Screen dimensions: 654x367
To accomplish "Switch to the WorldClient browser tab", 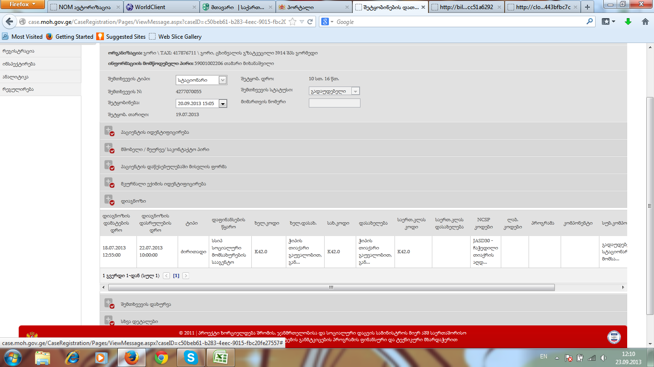I will click(x=160, y=7).
